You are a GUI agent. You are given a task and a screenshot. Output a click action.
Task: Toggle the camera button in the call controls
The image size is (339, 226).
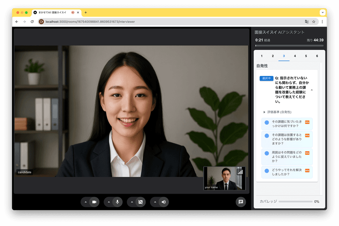94,202
